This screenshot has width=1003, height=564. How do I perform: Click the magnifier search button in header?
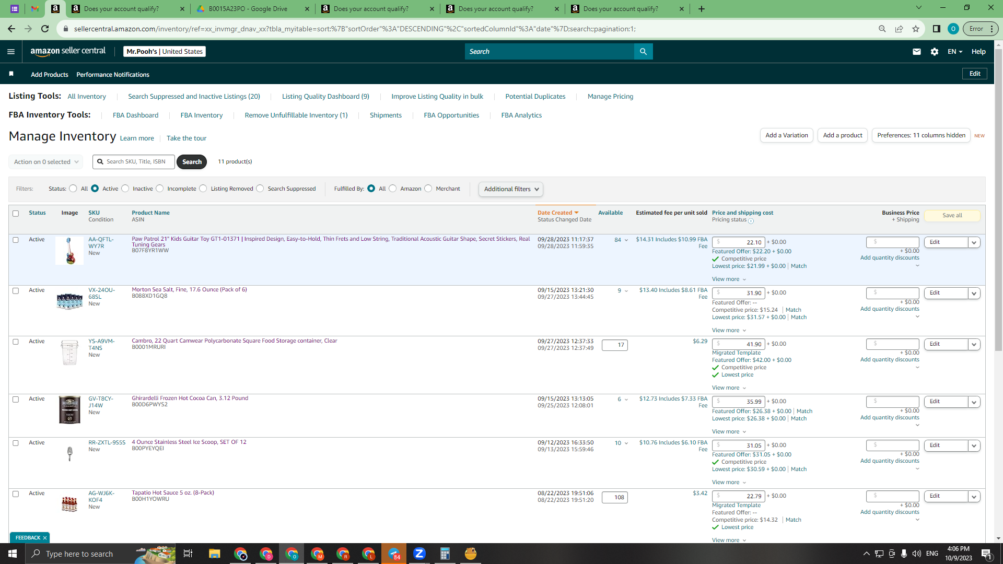coord(644,52)
